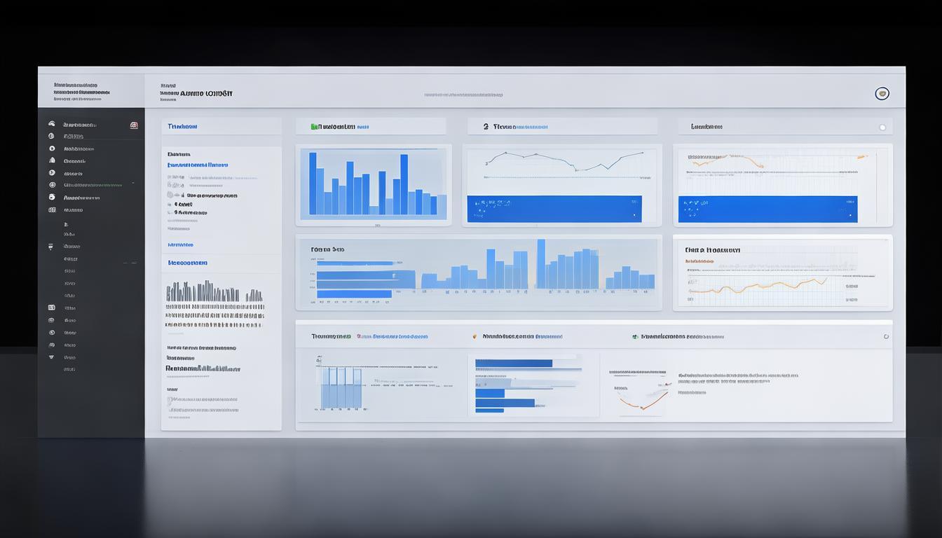
Task: Click the green icon on third lower tab
Action: 635,337
